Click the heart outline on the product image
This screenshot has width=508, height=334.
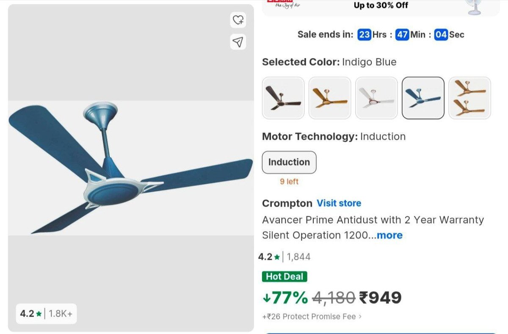pos(237,20)
